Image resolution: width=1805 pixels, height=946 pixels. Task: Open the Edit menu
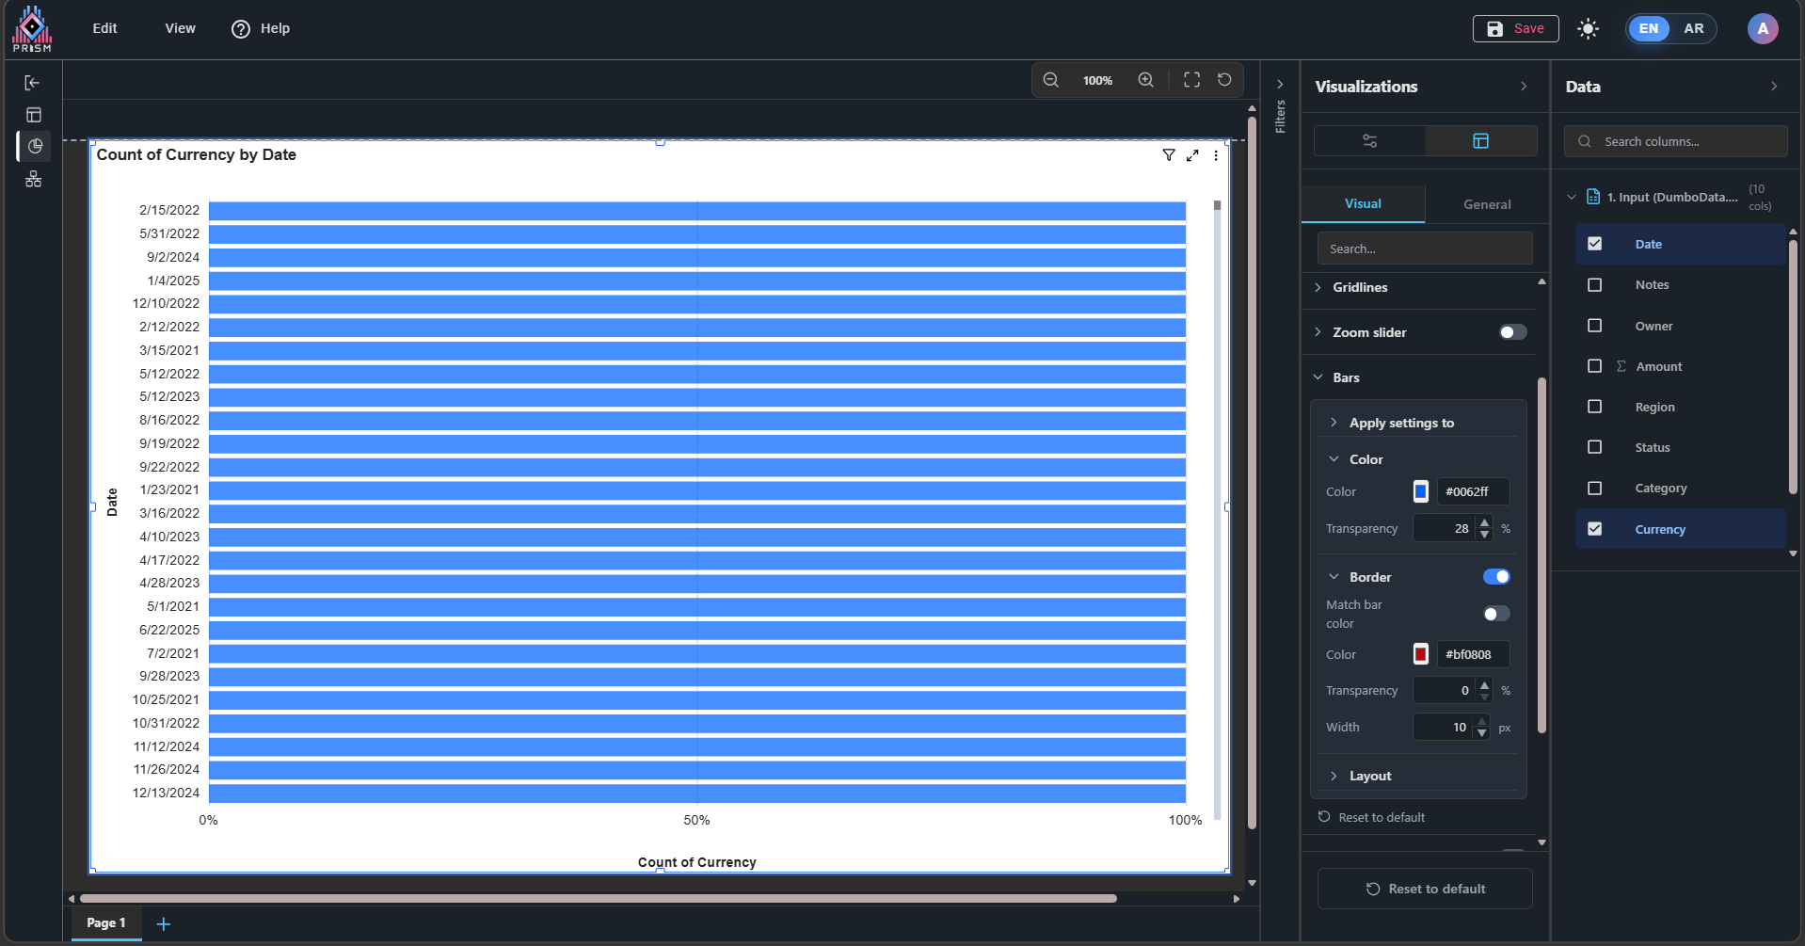[104, 28]
